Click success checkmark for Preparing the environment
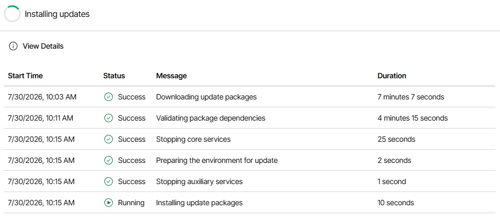Image resolution: width=500 pixels, height=219 pixels. pos(109,160)
